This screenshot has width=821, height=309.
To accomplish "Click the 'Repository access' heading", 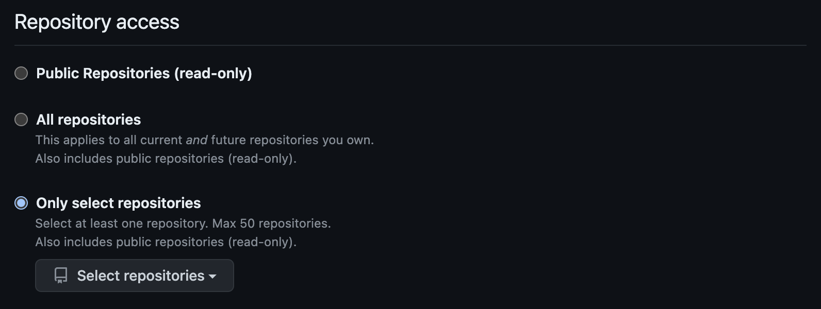I will (x=97, y=22).
